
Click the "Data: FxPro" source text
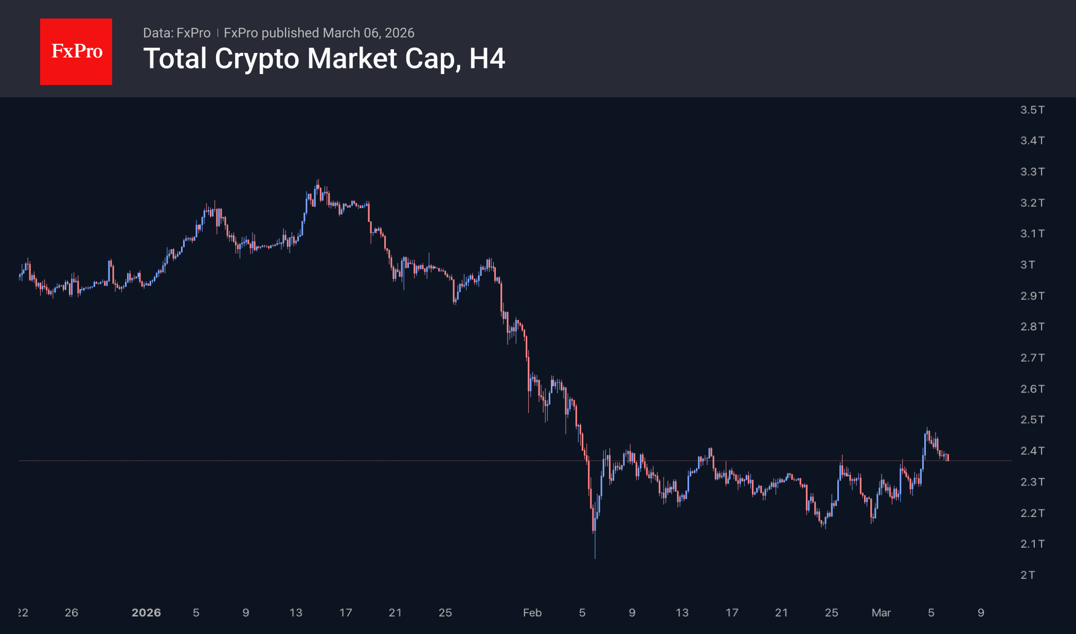[176, 33]
